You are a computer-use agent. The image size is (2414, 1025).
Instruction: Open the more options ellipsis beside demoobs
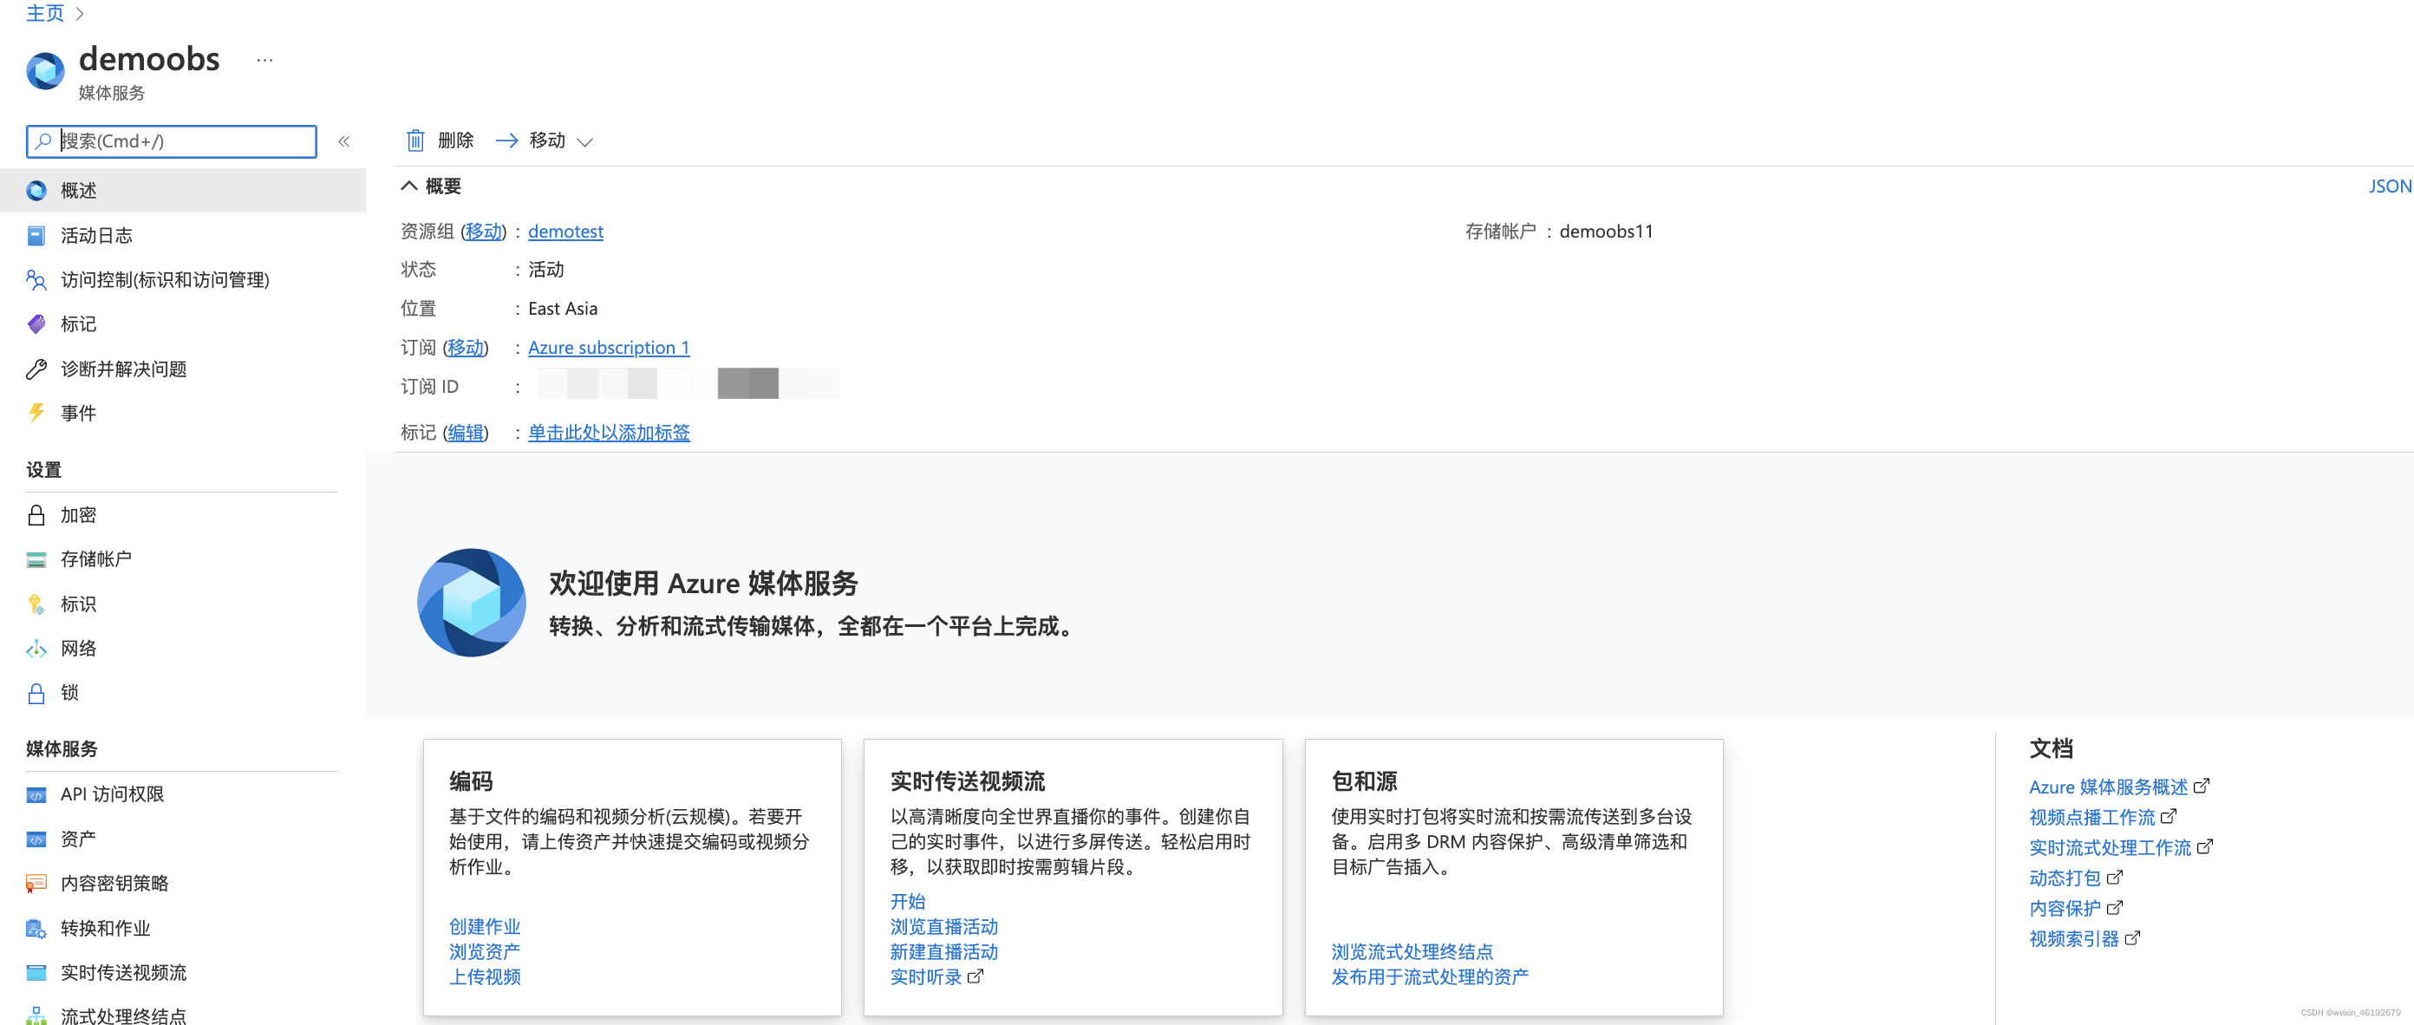pos(265,60)
